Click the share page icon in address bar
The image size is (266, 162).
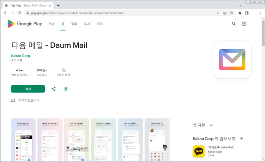[225, 13]
